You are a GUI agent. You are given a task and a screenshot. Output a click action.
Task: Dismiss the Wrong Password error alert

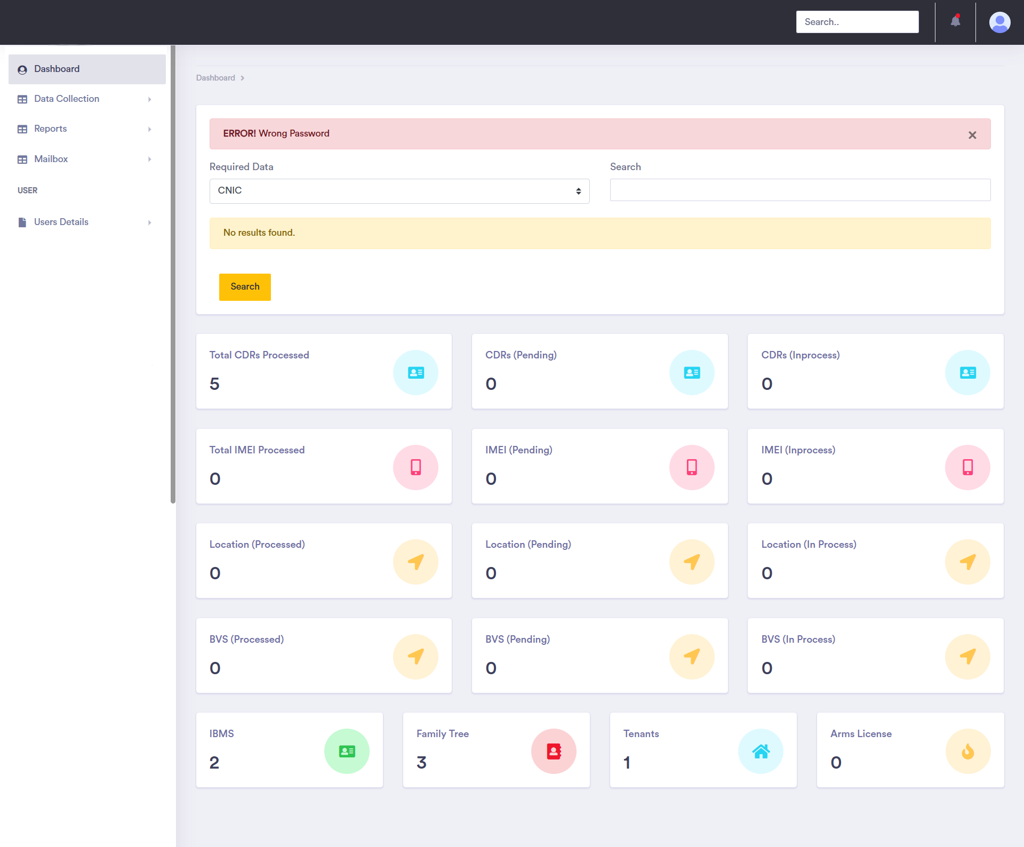[972, 135]
